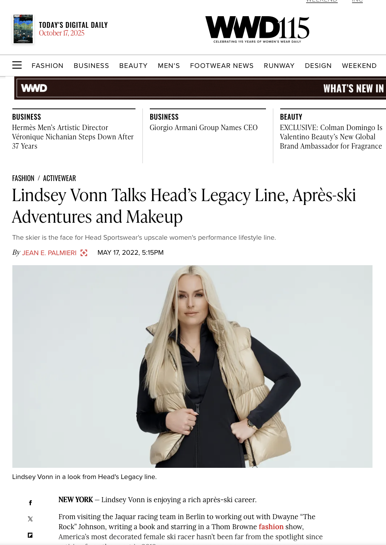Follow red fashion link in article text

(x=271, y=526)
